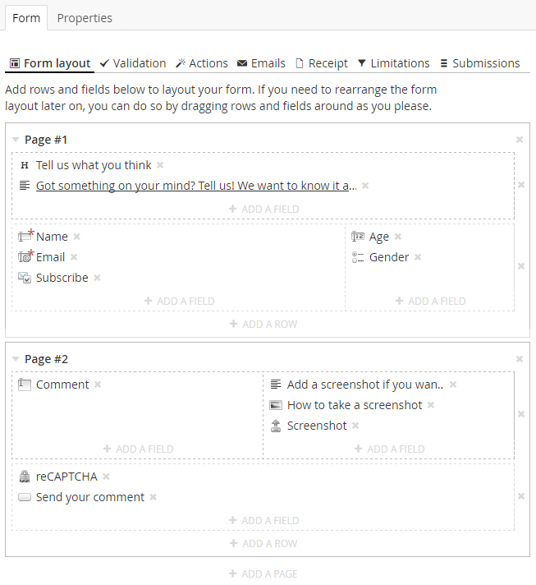Click the Subscribe checkbox field icon
The image size is (536, 585).
(x=25, y=278)
